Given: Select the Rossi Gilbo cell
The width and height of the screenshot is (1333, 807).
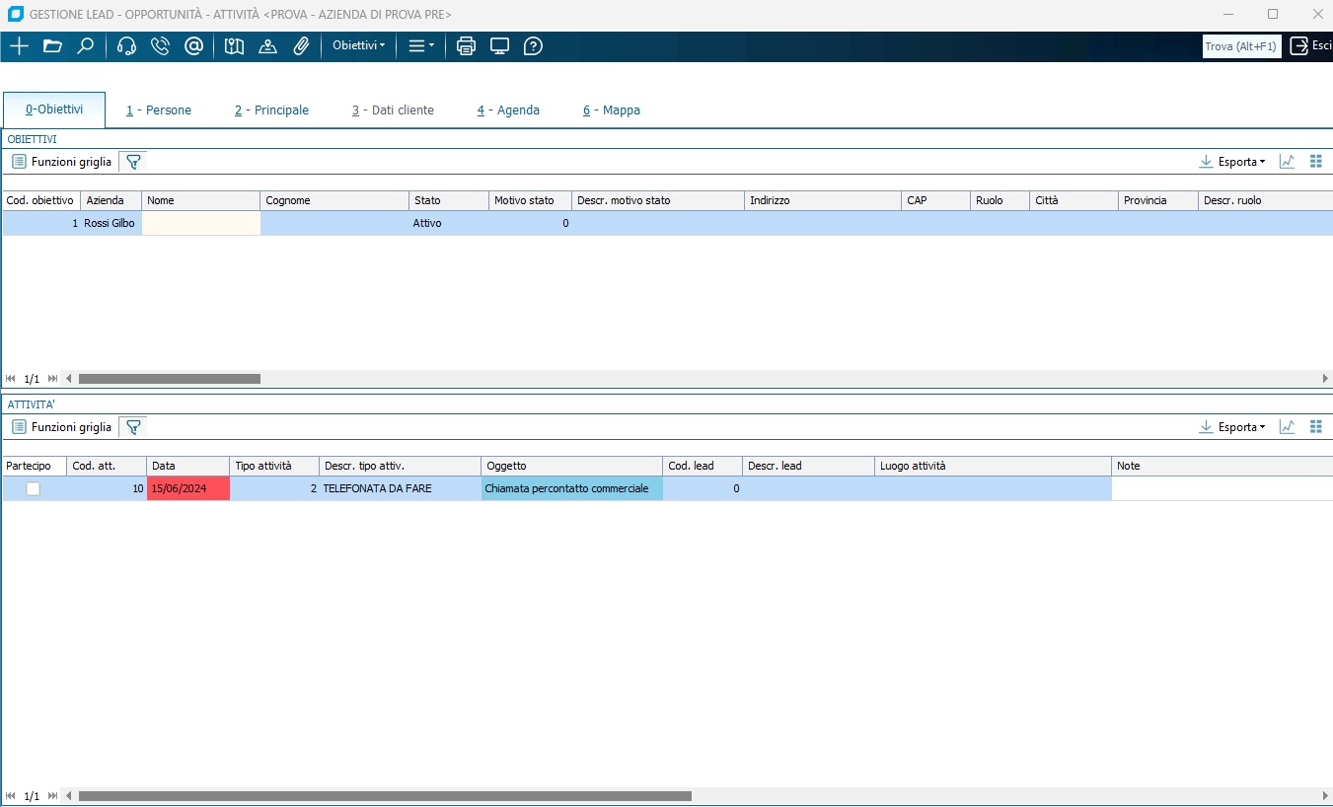Looking at the screenshot, I should click(x=111, y=223).
